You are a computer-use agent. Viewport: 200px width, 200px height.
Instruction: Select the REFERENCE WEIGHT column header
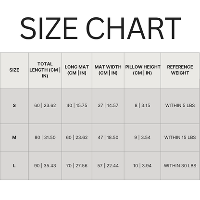pyautogui.click(x=180, y=70)
